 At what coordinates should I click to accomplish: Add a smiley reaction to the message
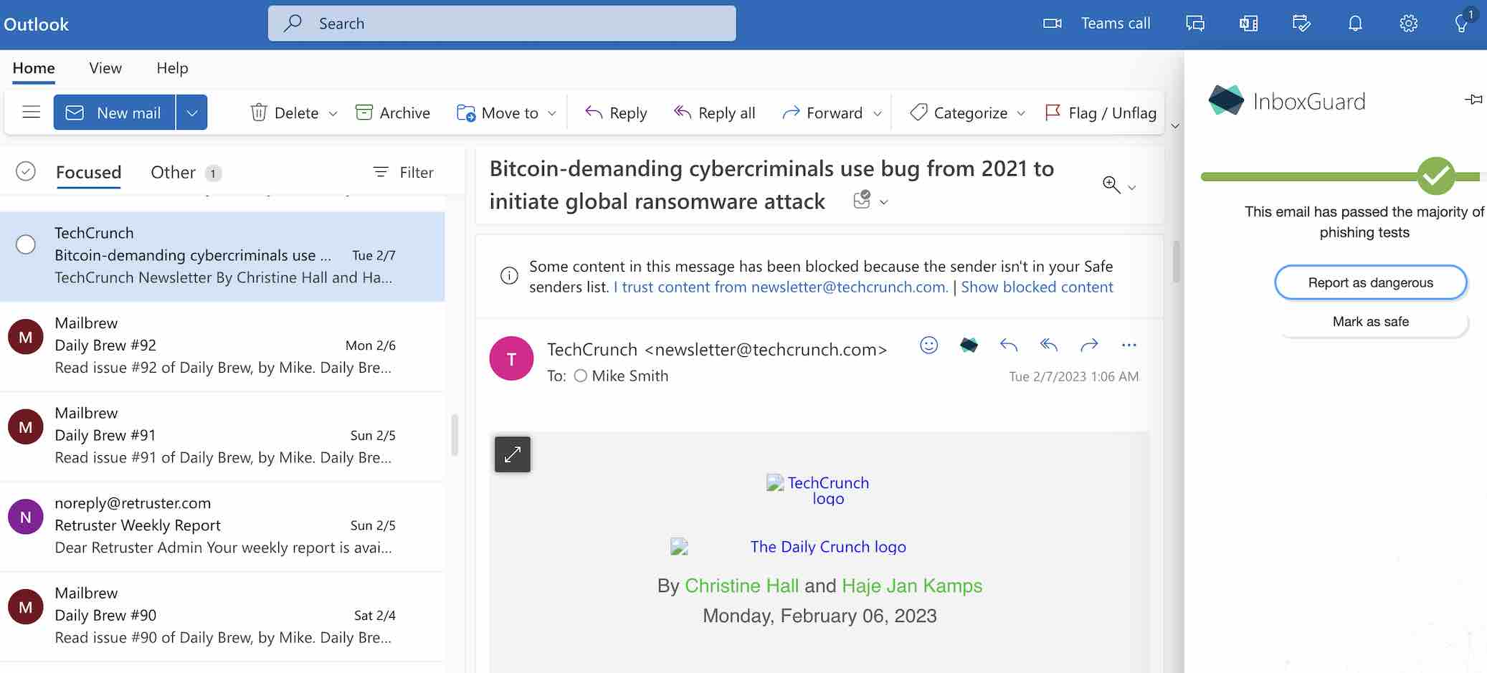929,345
